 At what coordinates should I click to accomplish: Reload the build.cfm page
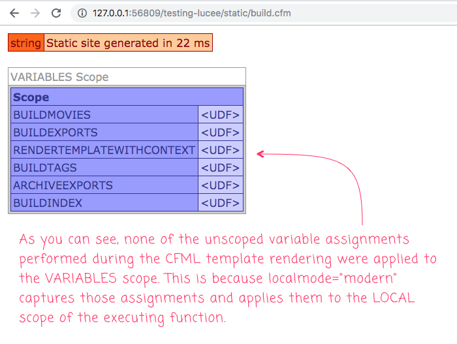tap(57, 13)
